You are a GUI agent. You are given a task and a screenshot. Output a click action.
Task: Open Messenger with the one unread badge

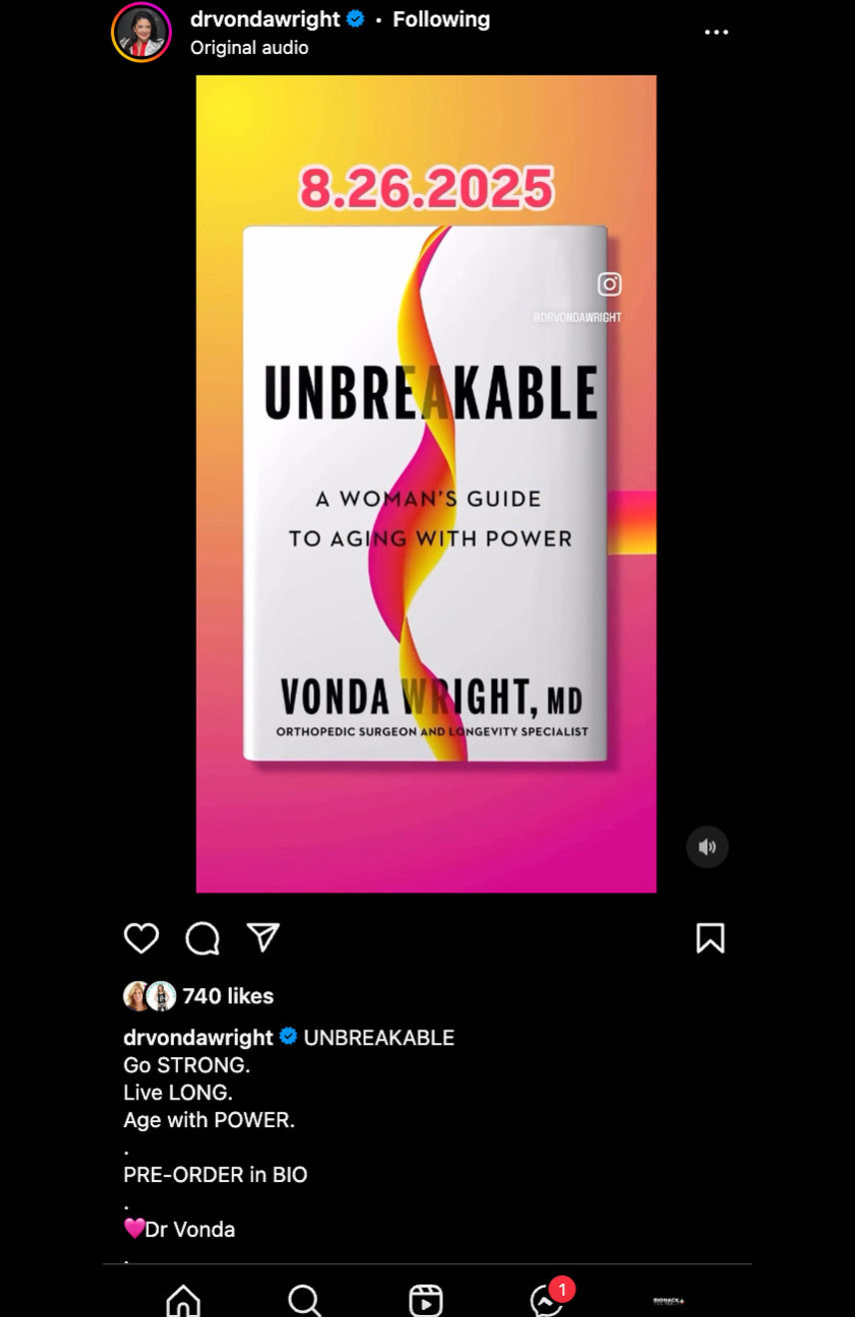point(547,1298)
